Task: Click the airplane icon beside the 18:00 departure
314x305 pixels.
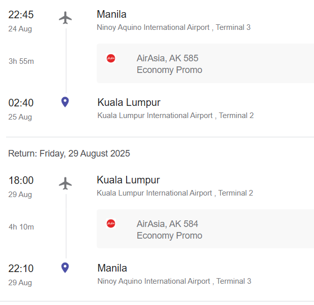Action: click(65, 183)
